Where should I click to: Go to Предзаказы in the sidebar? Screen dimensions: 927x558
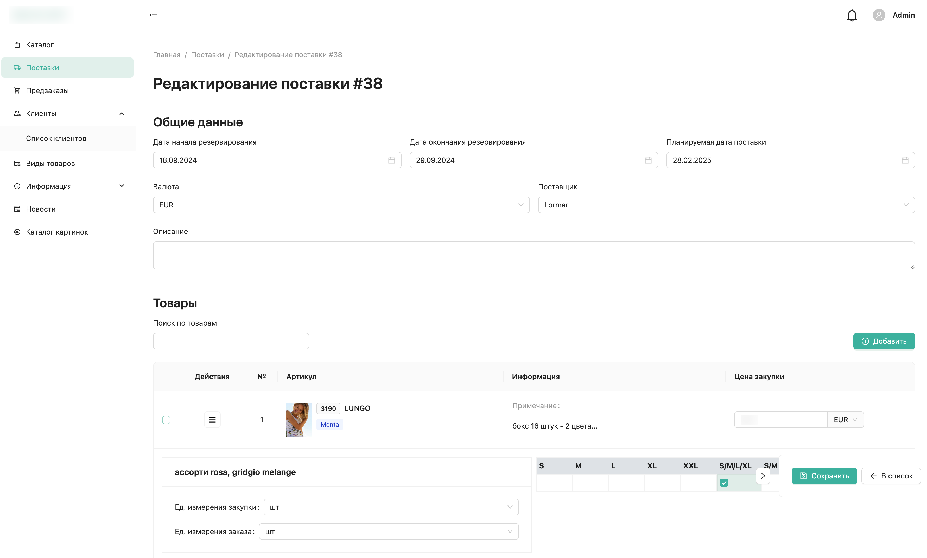[x=47, y=91]
